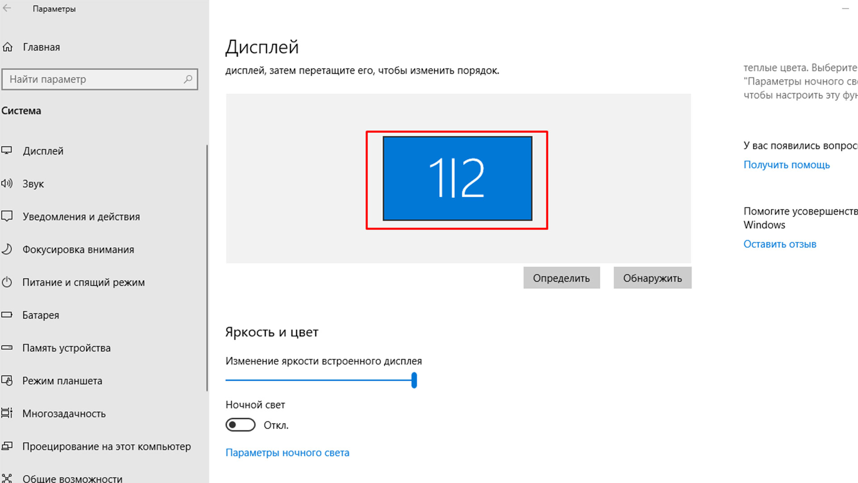Click the monitor icon next to Дисплей
Screen dimensions: 858x483
click(x=6, y=151)
